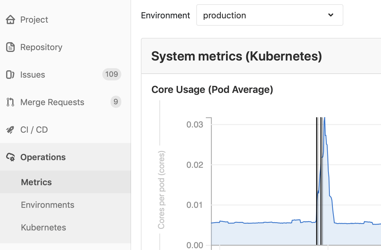The width and height of the screenshot is (381, 250).
Task: Go to the Kubernetes sidebar entry
Action: click(x=43, y=227)
